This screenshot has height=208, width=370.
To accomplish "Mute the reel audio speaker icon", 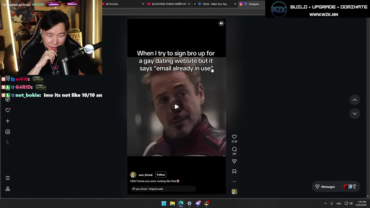I will (x=221, y=23).
